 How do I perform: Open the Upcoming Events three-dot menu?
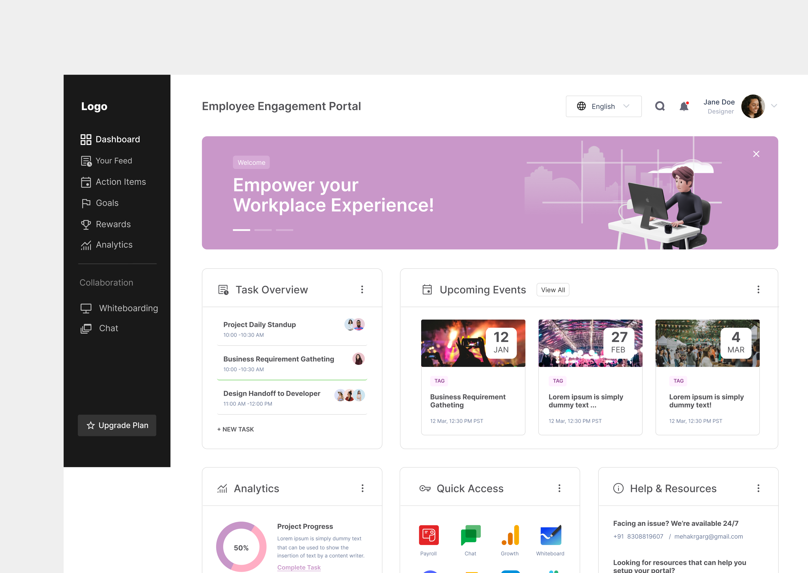coord(758,289)
